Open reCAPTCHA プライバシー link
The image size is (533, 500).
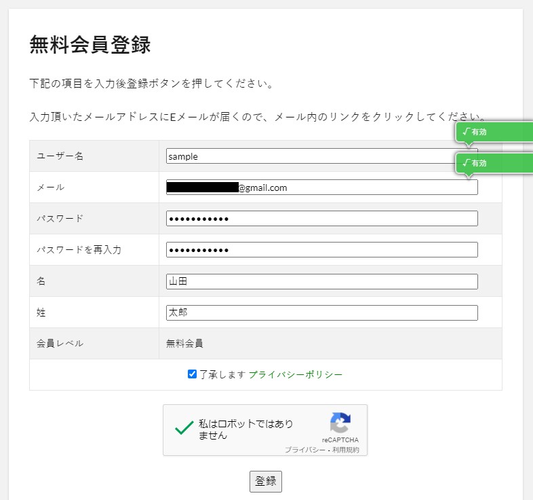pos(304,450)
